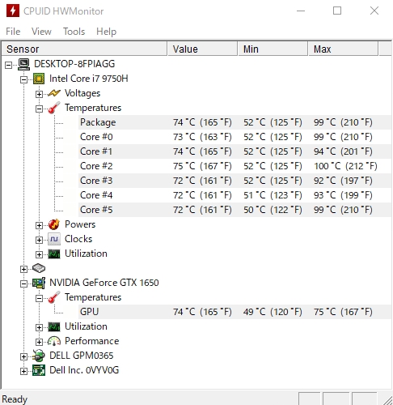Click the Powers flame icon
393x405 pixels.
[x=54, y=224]
